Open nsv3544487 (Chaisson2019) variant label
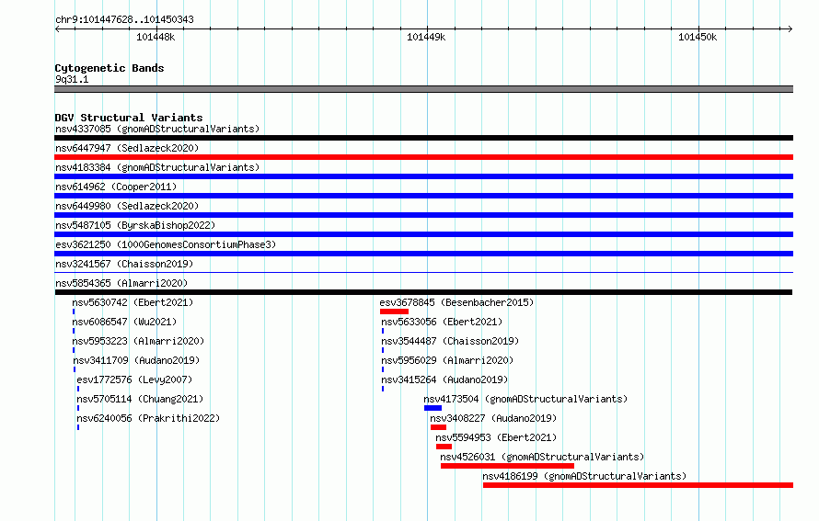This screenshot has height=521, width=819. (x=450, y=341)
